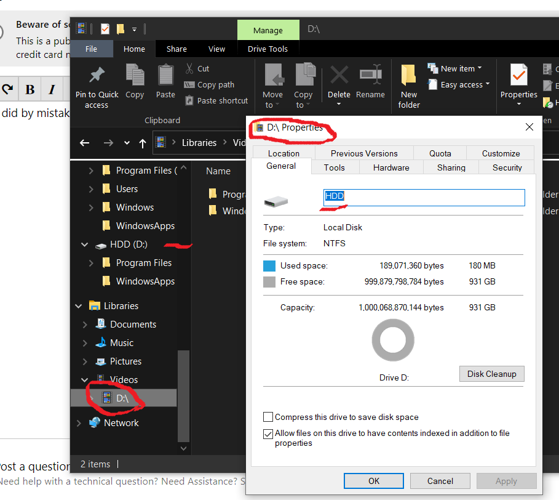Open the Sharing properties tab
Image resolution: width=559 pixels, height=500 pixels.
[451, 167]
